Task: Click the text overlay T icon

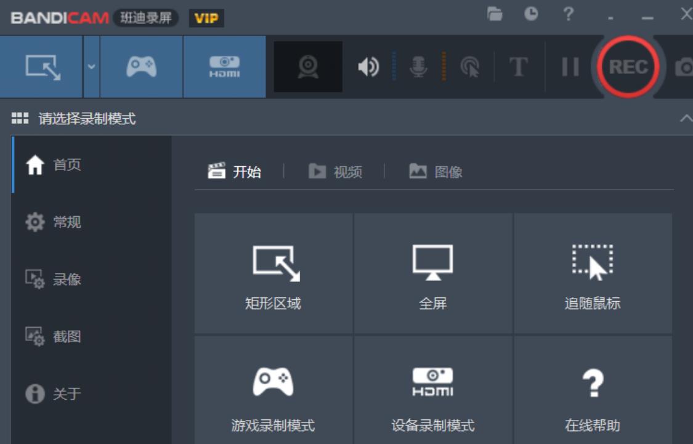Action: point(519,67)
